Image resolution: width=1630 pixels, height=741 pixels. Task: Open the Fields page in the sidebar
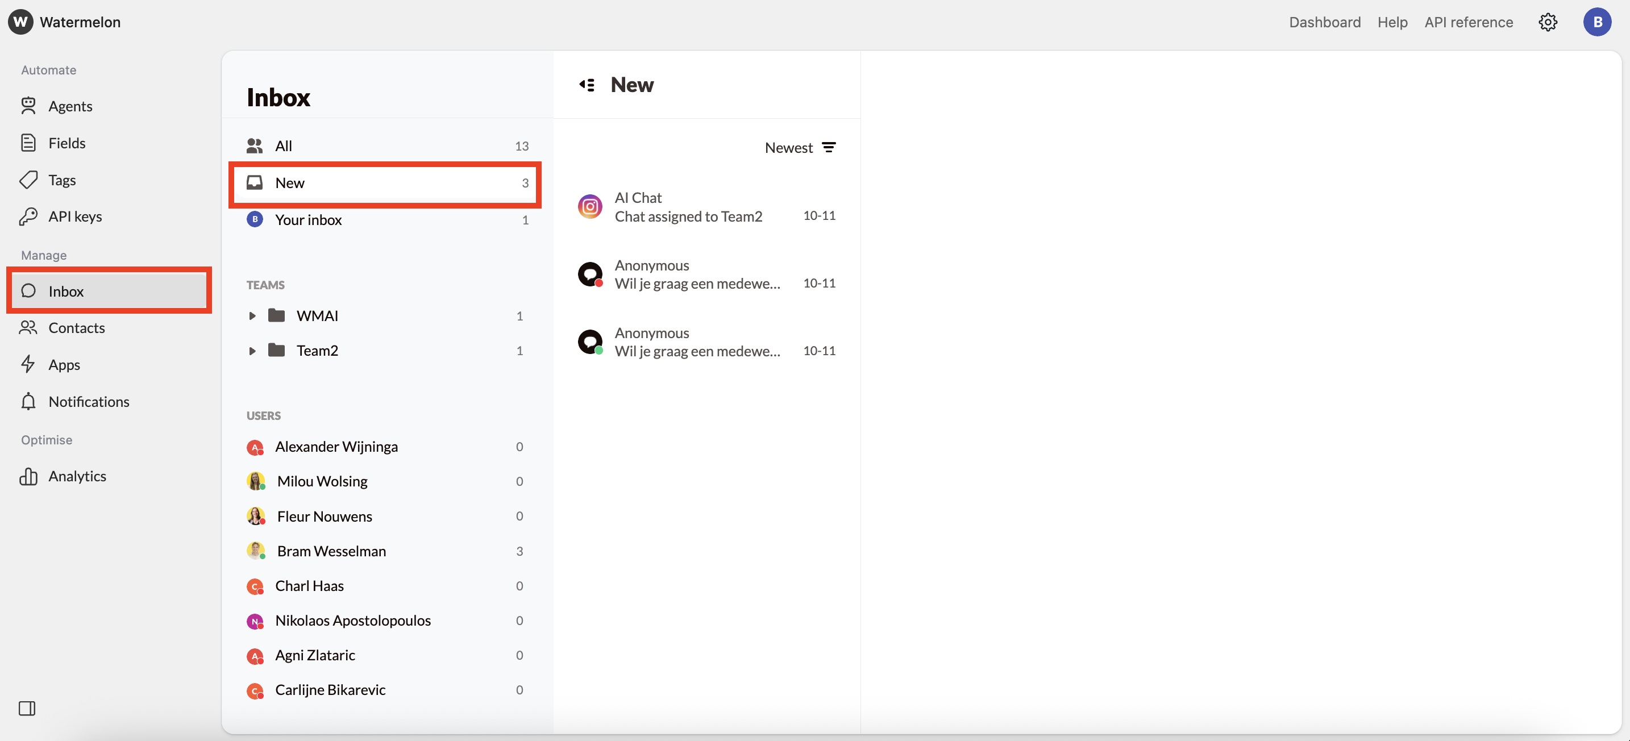coord(67,143)
